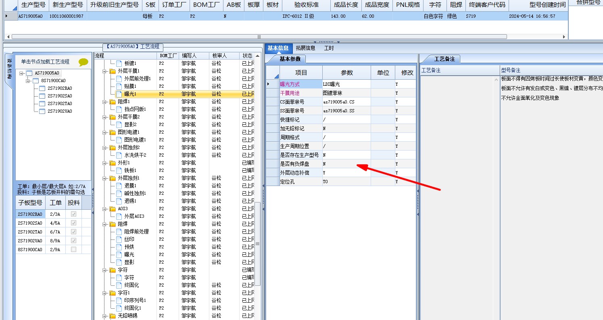Screen dimensions: 603x320
Task: Click the document icon beside 显影2
Action: pyautogui.click(x=119, y=124)
